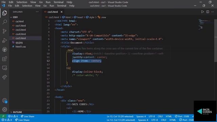Open File menu beside the VS Code logo
The width and height of the screenshot is (217, 122).
tap(10, 6)
